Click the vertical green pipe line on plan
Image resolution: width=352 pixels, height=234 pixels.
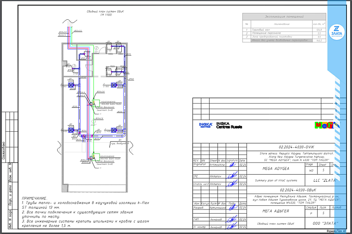coord(93,118)
